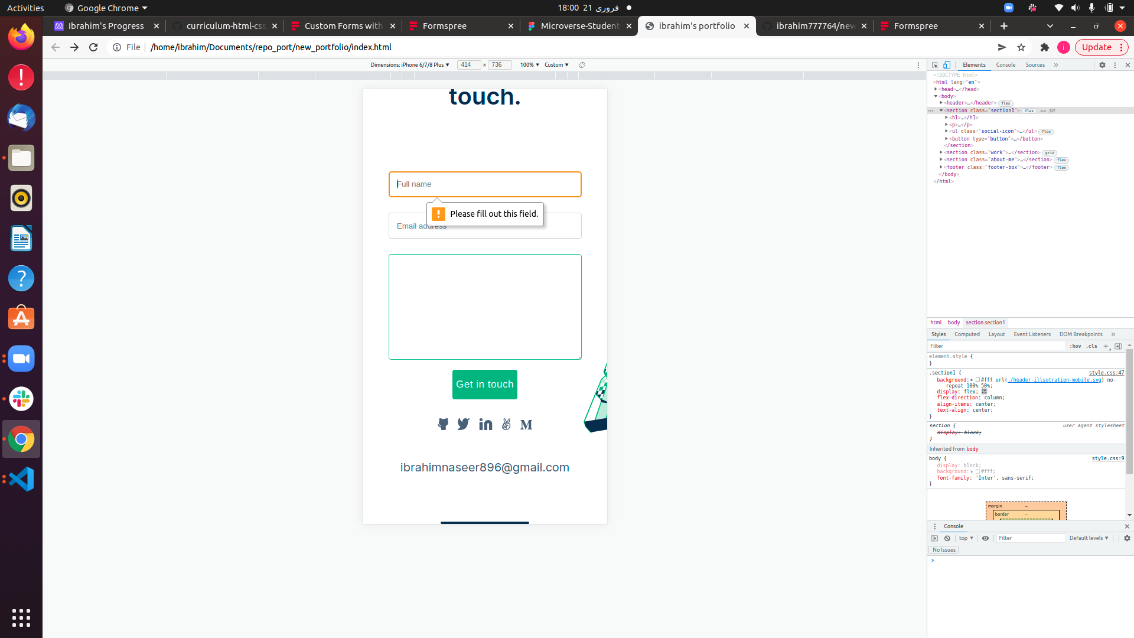1134x638 pixels.
Task: Expand the section class="work" tree node
Action: pos(941,152)
